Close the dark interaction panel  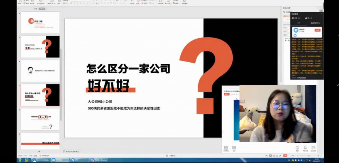coord(321,14)
